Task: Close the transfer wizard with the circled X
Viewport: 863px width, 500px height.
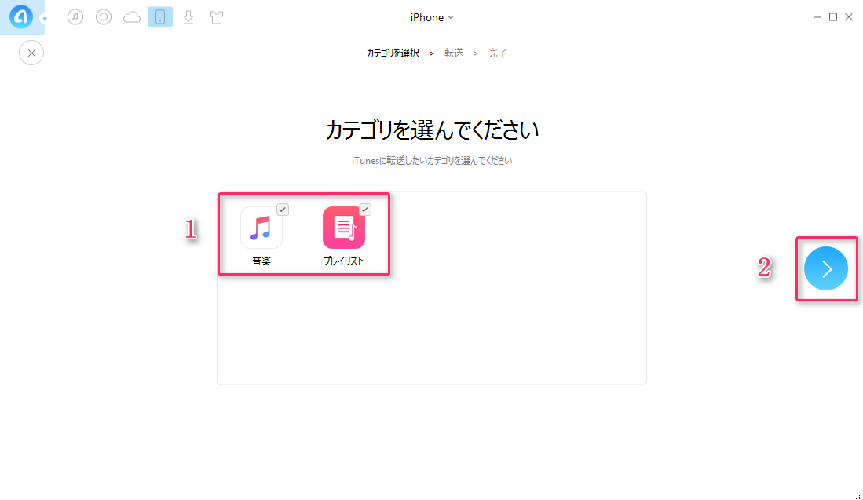Action: (x=31, y=53)
